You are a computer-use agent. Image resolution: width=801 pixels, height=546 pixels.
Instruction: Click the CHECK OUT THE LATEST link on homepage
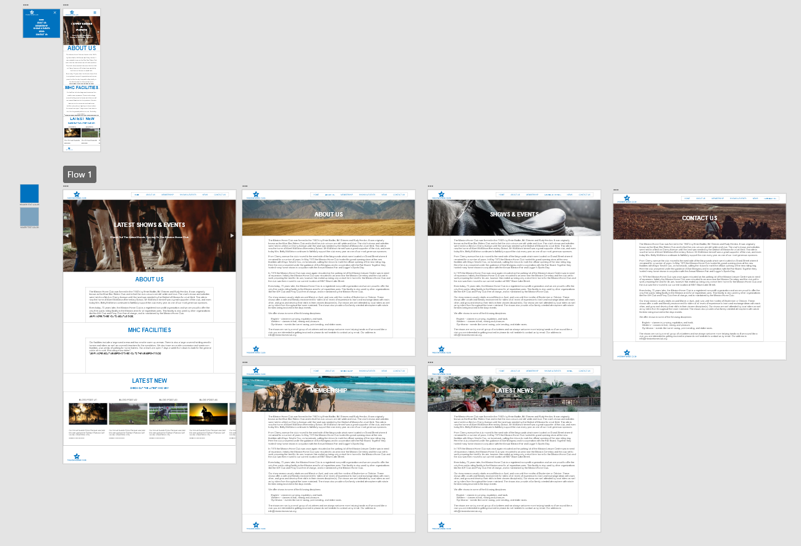[149, 389]
